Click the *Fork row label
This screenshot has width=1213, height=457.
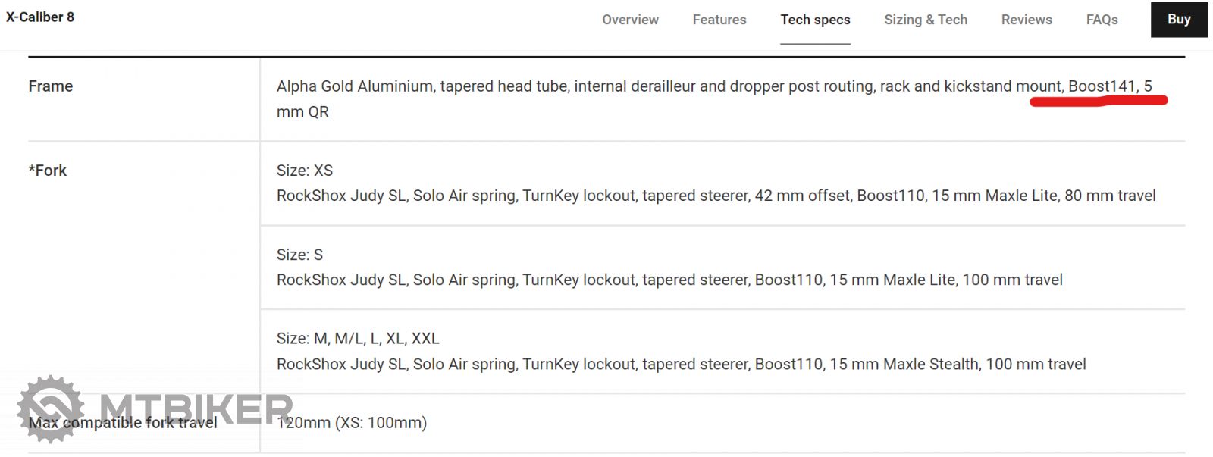pyautogui.click(x=48, y=171)
